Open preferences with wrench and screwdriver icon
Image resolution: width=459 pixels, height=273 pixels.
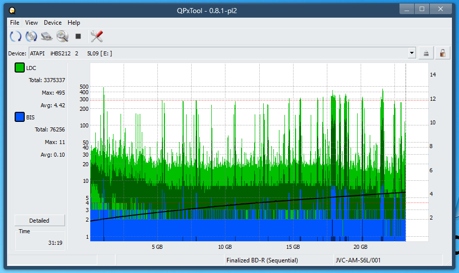point(96,36)
